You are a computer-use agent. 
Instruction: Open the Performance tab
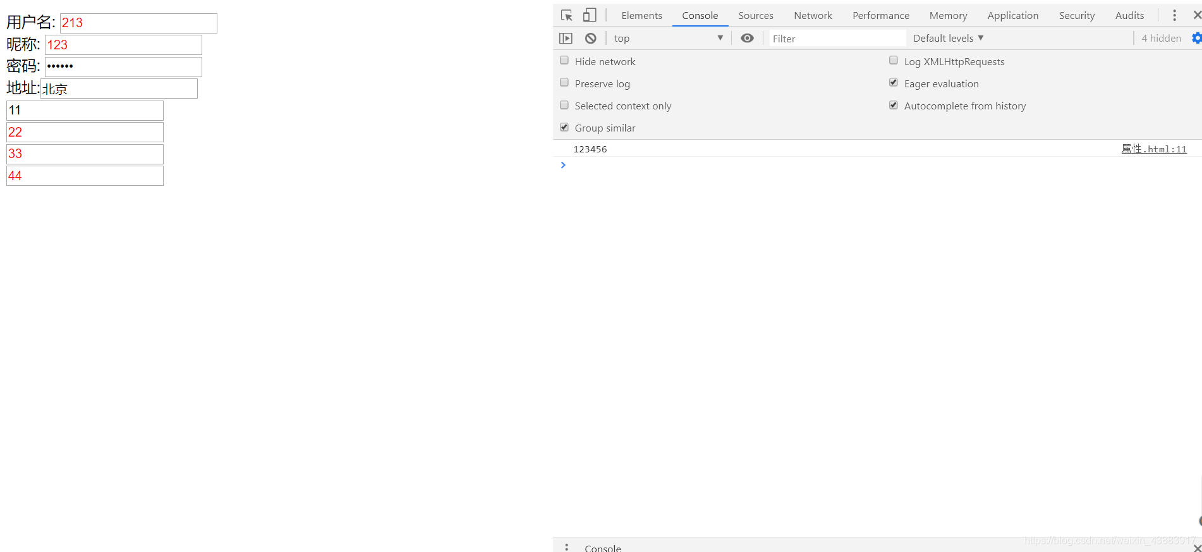pos(880,16)
